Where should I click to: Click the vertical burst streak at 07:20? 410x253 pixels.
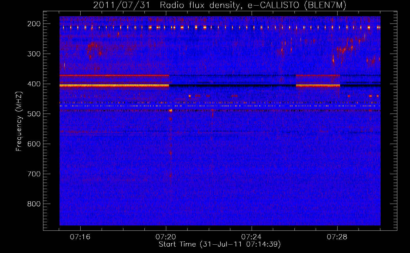[171, 147]
